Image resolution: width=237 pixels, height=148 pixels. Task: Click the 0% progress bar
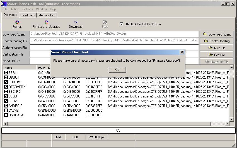coord(118,131)
